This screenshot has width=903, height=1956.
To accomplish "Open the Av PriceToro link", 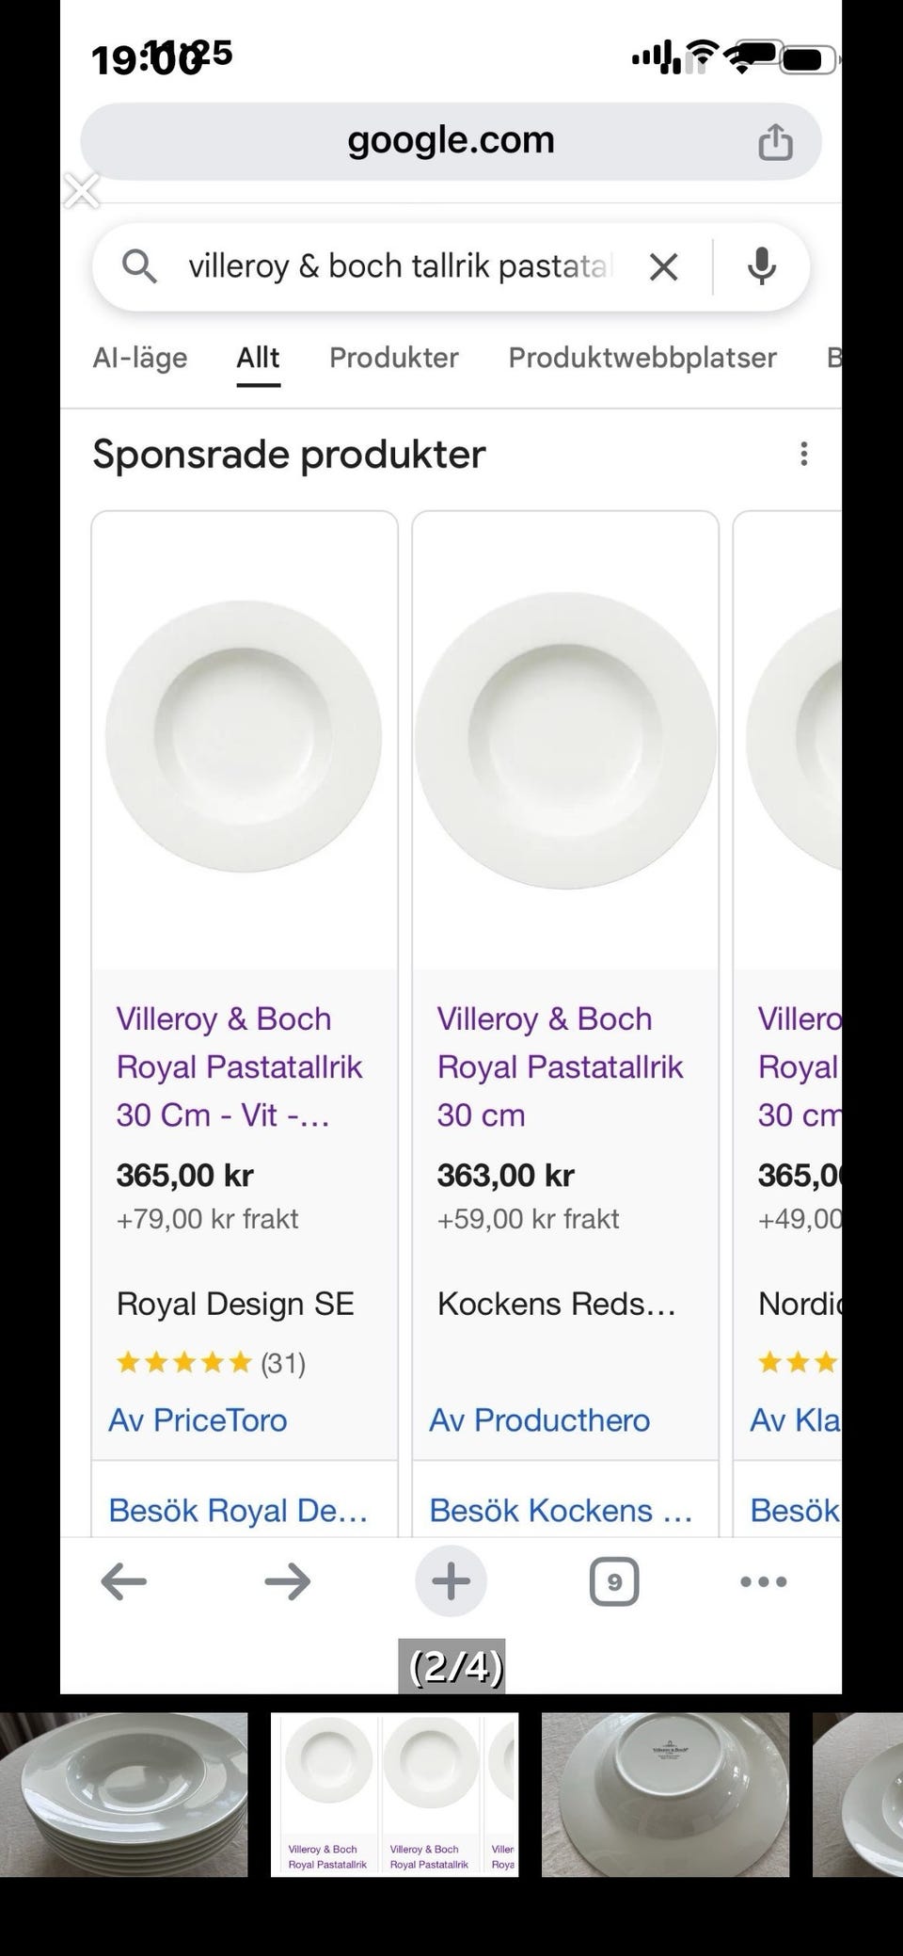I will click(x=198, y=1419).
